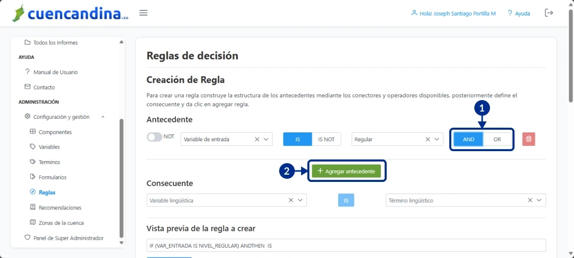Screen dimensions: 574x258
Task: Open Ayuda help in top bar
Action: [x=518, y=14]
